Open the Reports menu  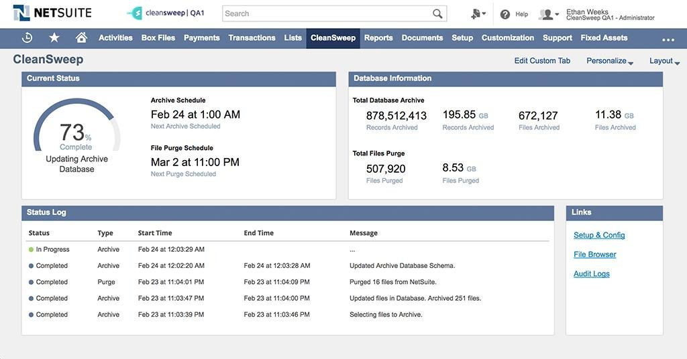[x=378, y=38]
